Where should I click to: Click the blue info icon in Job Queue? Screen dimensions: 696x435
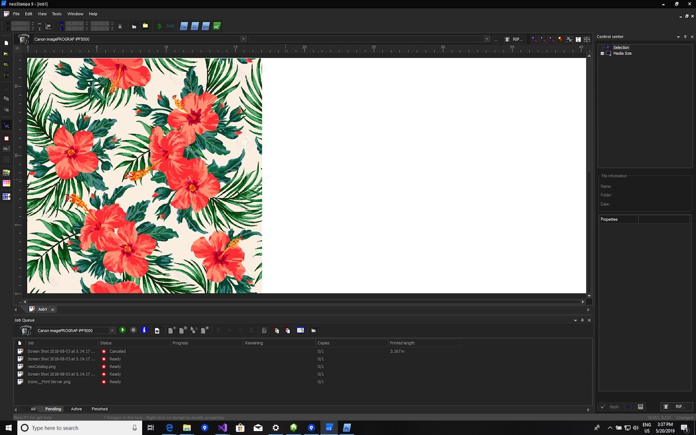[x=144, y=330]
